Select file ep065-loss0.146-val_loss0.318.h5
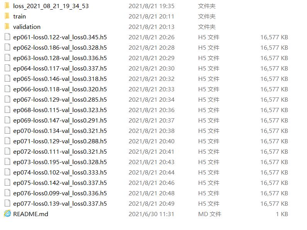 point(60,79)
